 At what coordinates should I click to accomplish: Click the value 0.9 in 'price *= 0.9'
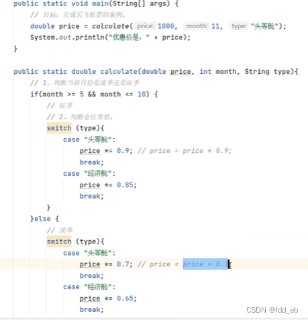click(x=123, y=151)
